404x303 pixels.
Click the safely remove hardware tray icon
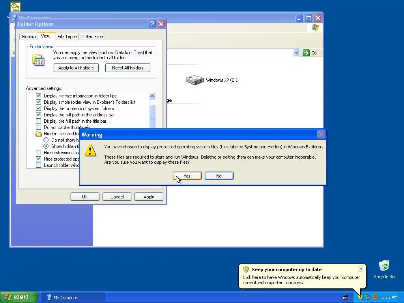(367, 297)
